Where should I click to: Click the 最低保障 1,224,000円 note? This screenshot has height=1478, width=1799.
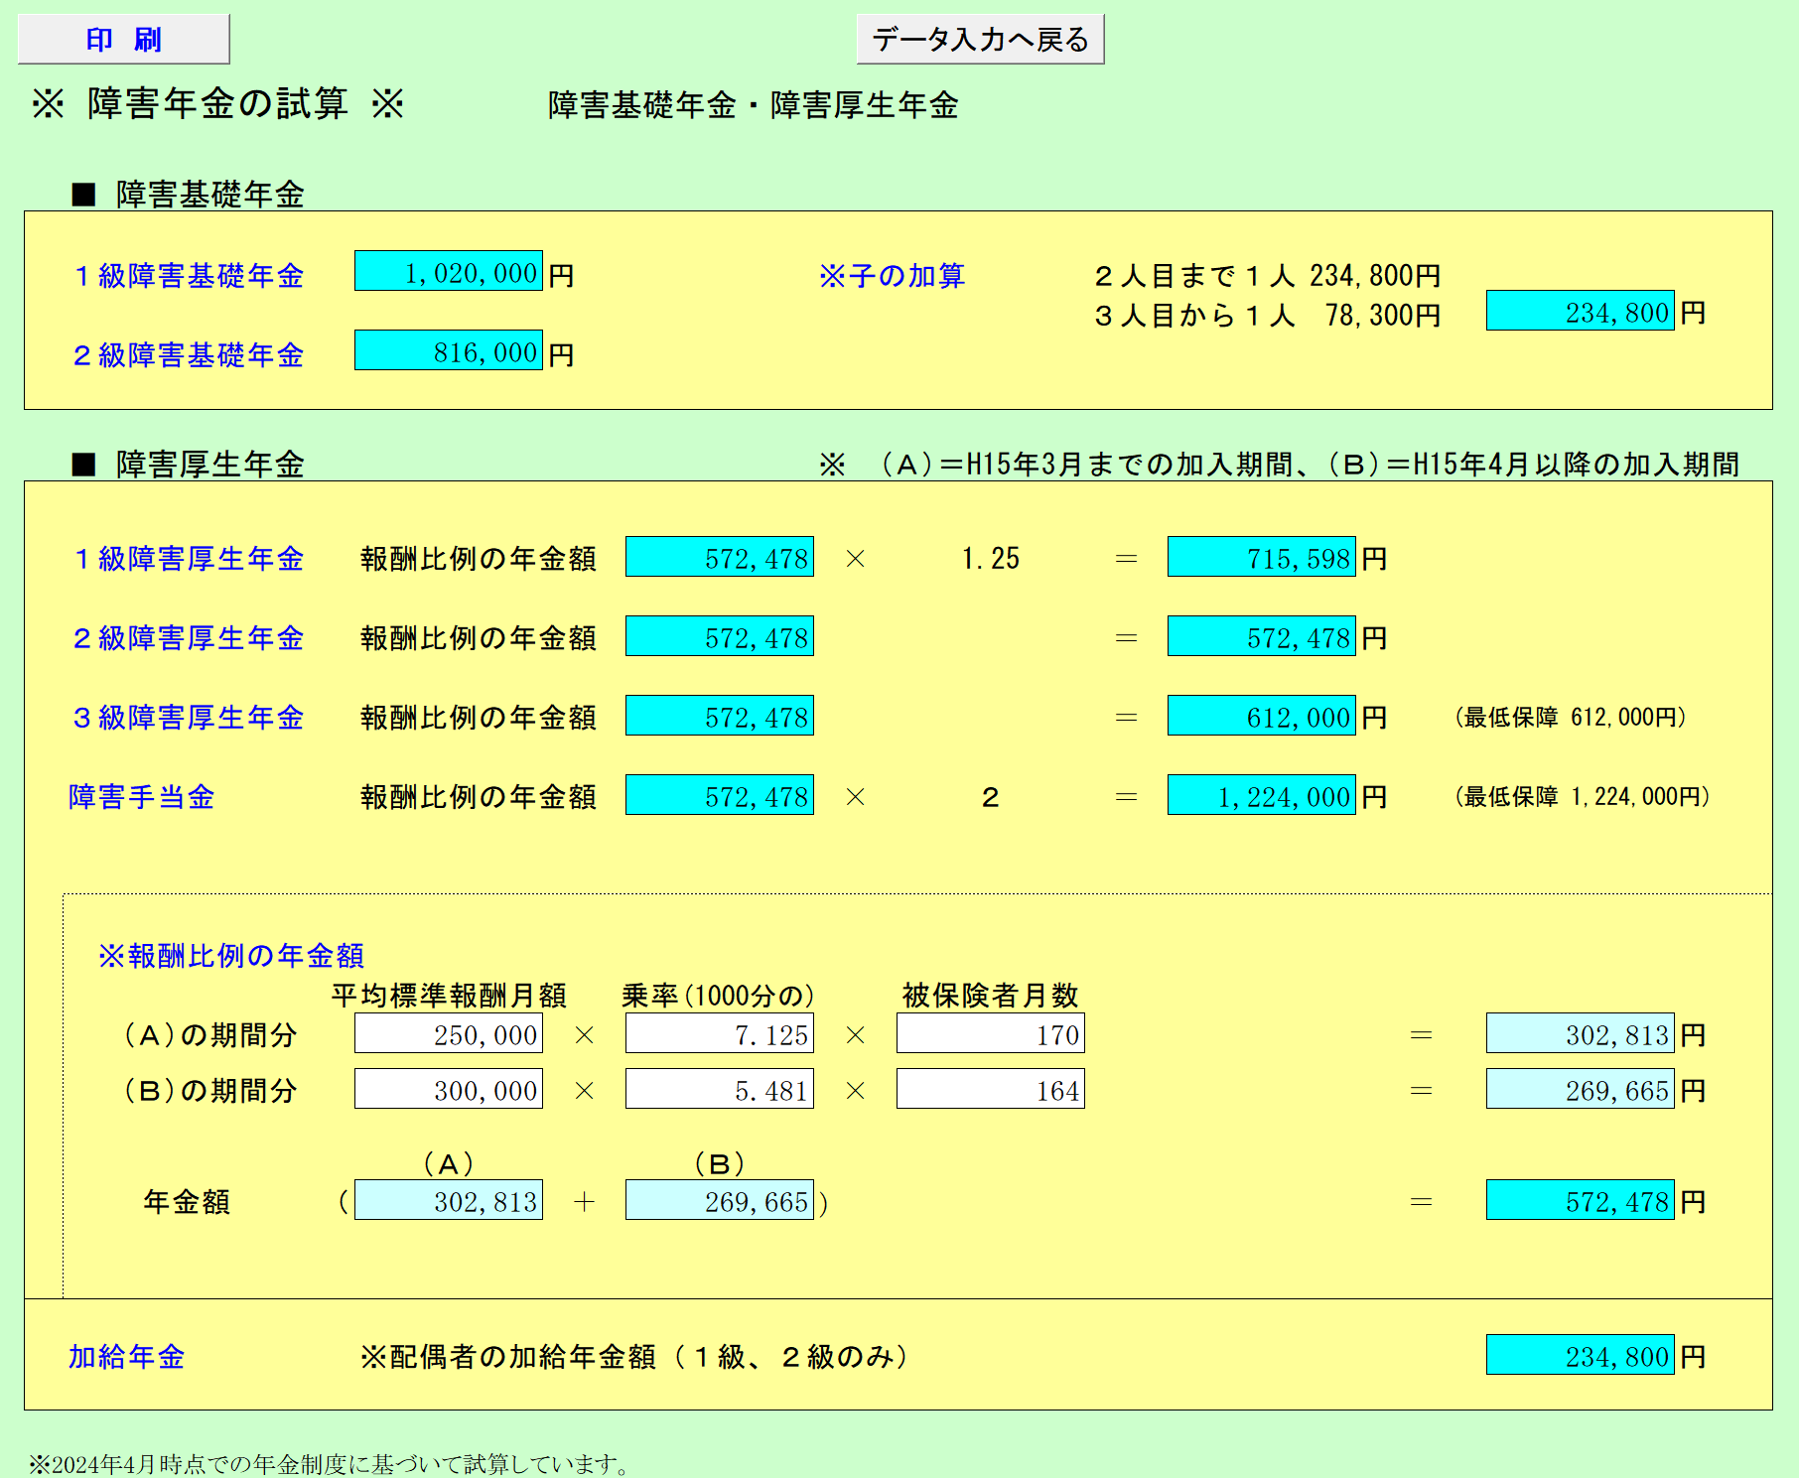click(1583, 796)
